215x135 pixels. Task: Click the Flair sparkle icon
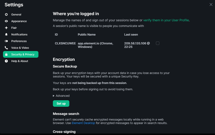6,28
